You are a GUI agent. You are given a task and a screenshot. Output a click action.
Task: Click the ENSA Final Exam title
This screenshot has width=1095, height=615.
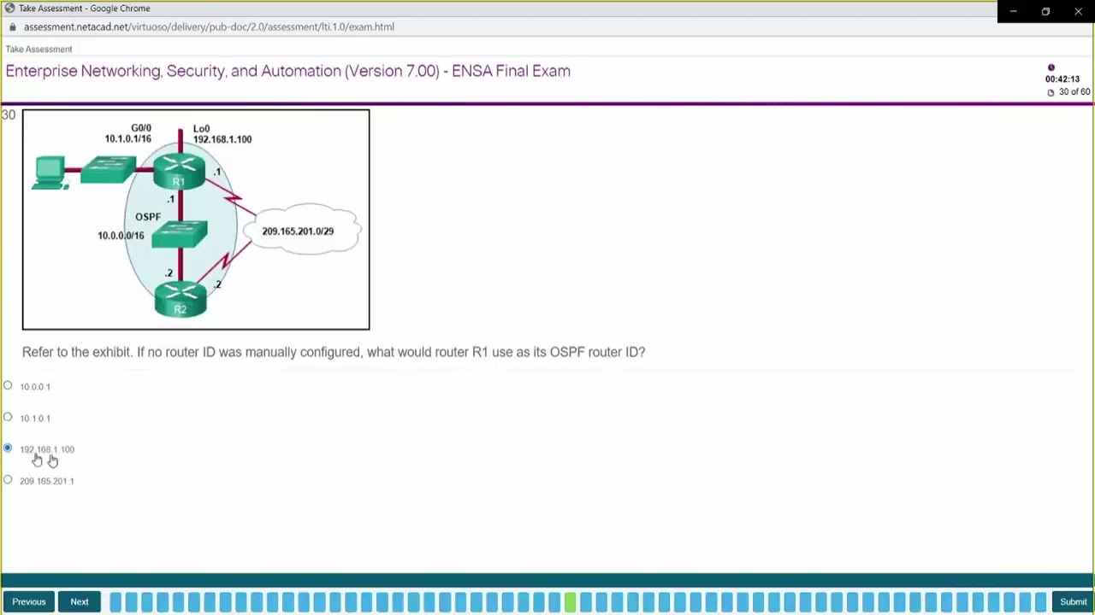pos(287,71)
